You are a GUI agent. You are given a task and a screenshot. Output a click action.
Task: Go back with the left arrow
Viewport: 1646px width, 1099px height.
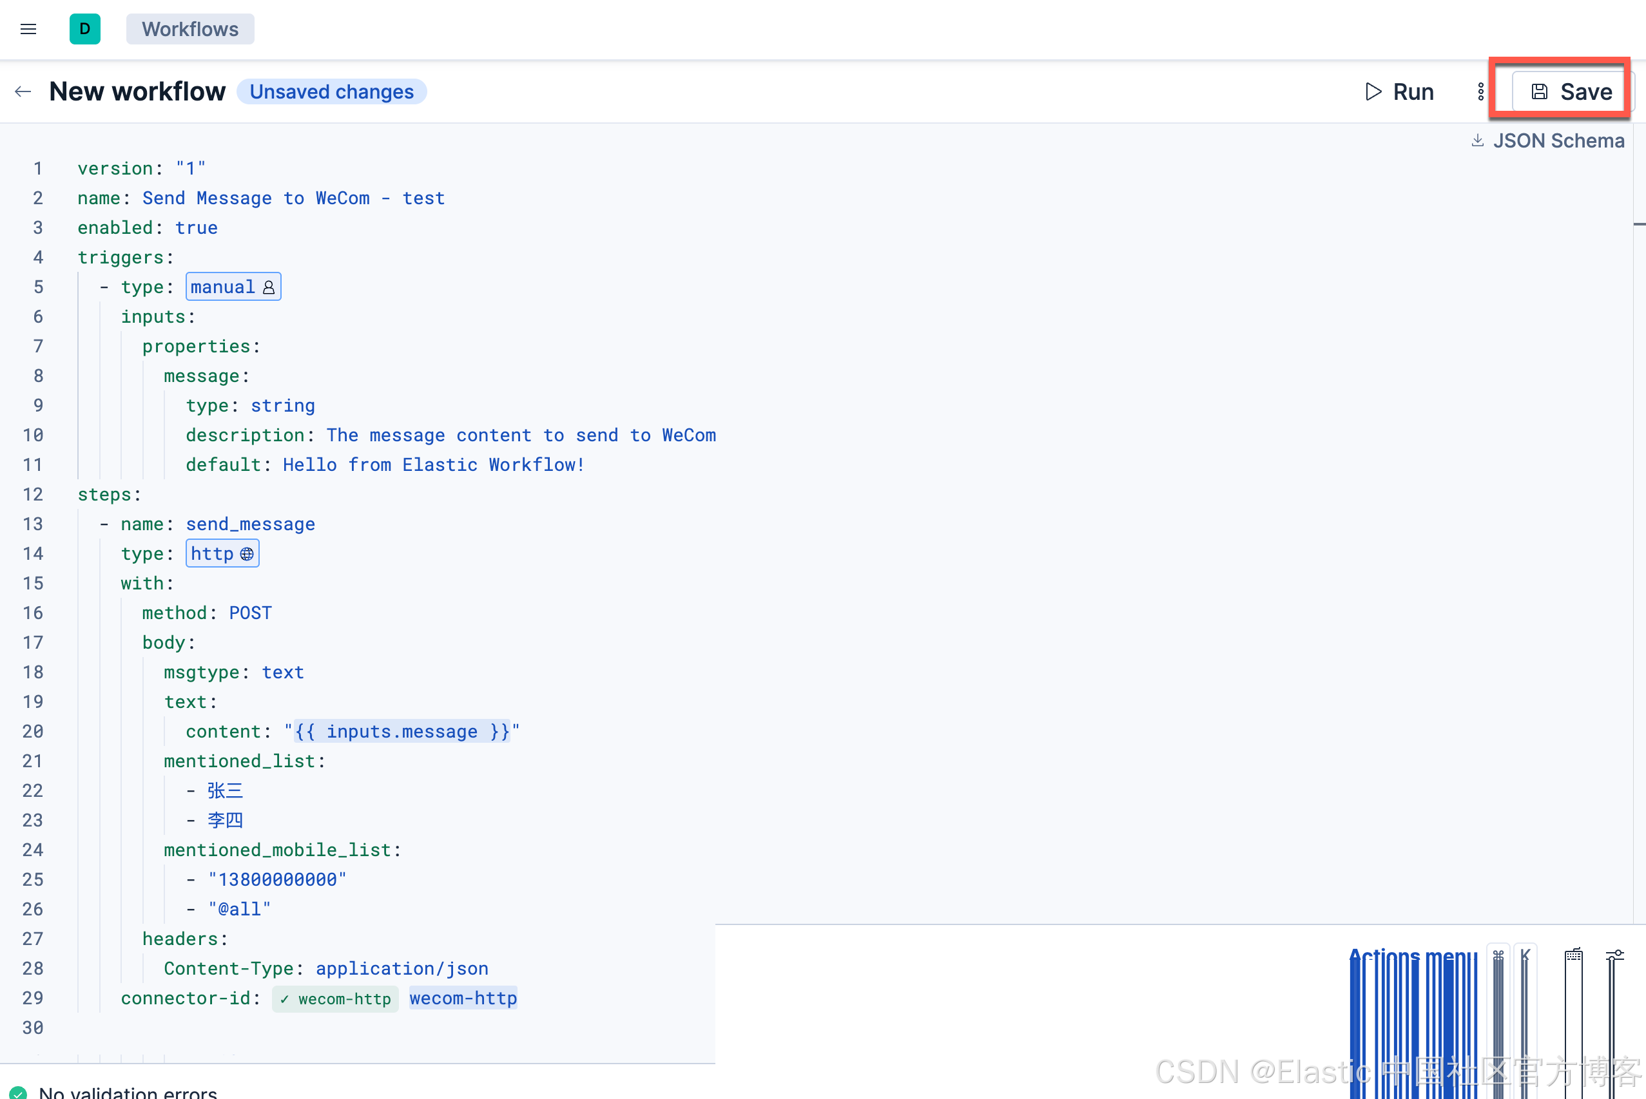pos(23,92)
